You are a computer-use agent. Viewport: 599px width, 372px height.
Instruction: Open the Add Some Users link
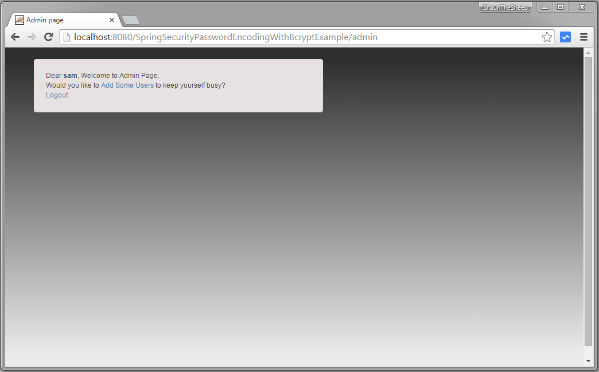127,85
